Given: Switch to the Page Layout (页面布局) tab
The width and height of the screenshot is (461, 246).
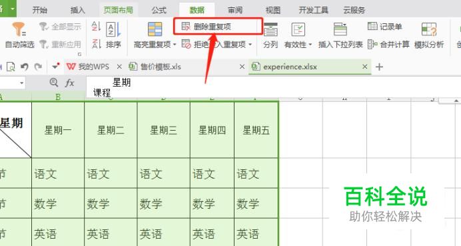Looking at the screenshot, I should [118, 10].
